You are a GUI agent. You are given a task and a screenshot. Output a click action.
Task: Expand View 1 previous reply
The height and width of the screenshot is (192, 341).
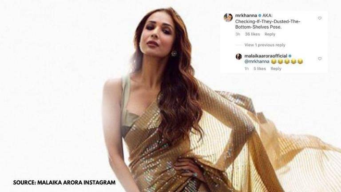pyautogui.click(x=265, y=45)
